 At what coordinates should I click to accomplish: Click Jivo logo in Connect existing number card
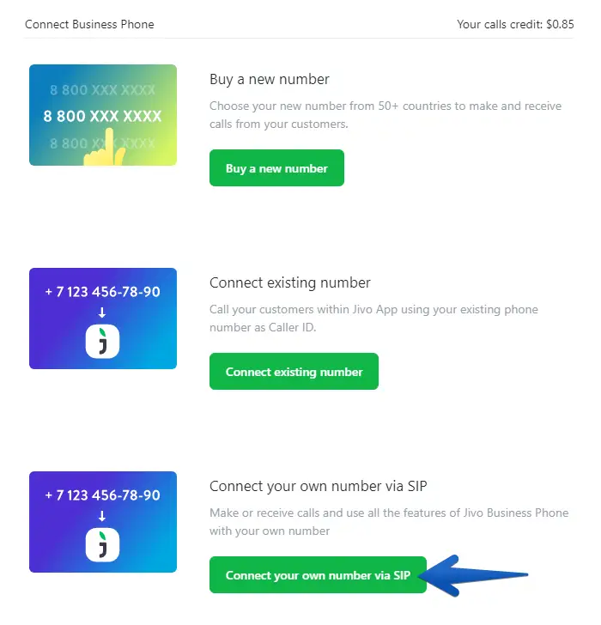[103, 342]
